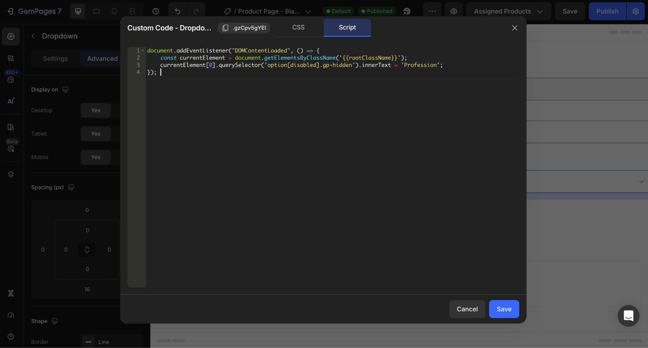Switch to the mobile device view icon
This screenshot has height=348, width=648.
coord(114,11)
